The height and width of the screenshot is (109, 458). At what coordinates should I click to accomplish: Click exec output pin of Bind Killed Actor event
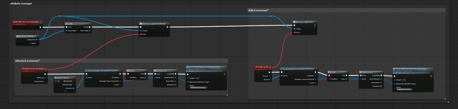(x=41, y=27)
